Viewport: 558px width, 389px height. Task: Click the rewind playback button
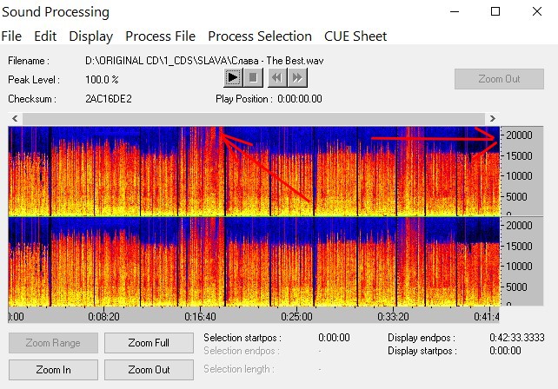277,77
